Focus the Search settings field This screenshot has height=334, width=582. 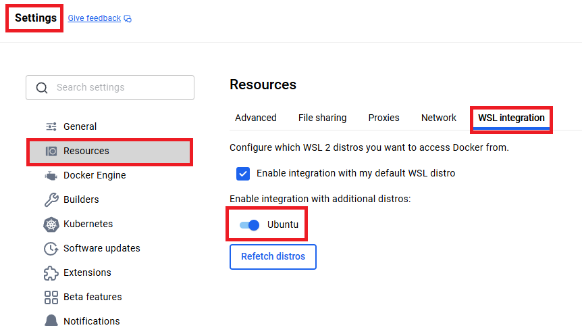(x=110, y=88)
